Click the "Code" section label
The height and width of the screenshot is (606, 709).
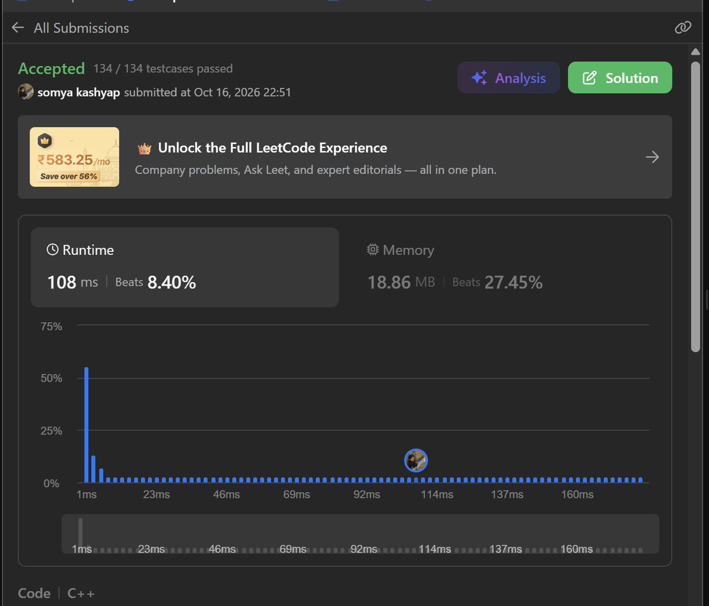[x=34, y=594]
